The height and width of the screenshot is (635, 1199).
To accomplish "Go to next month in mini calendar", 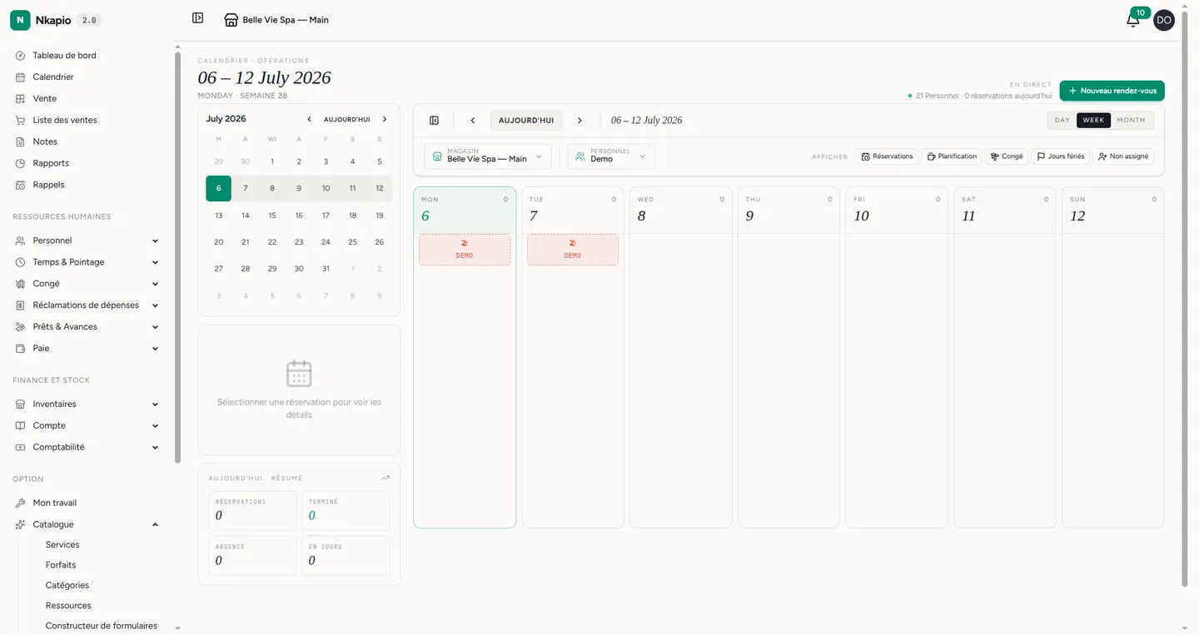I will pos(384,119).
